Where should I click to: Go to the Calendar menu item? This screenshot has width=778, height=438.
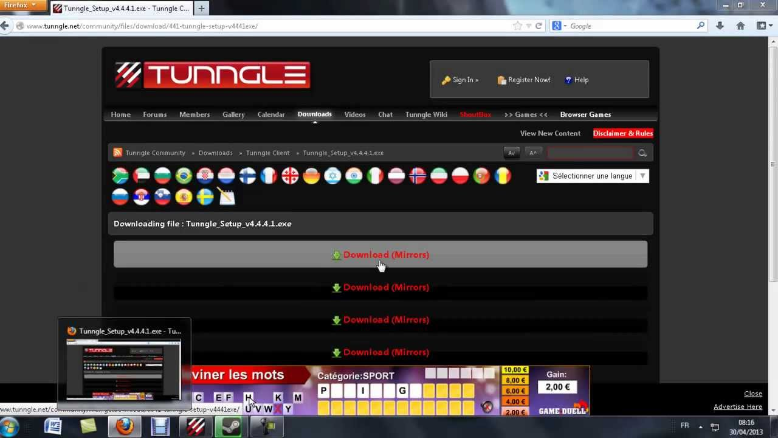click(x=271, y=114)
